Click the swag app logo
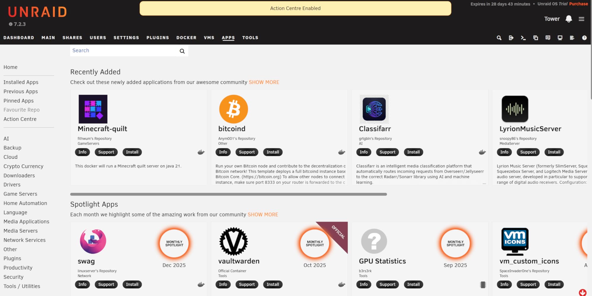Viewport: 592px width, 296px height. [x=93, y=241]
